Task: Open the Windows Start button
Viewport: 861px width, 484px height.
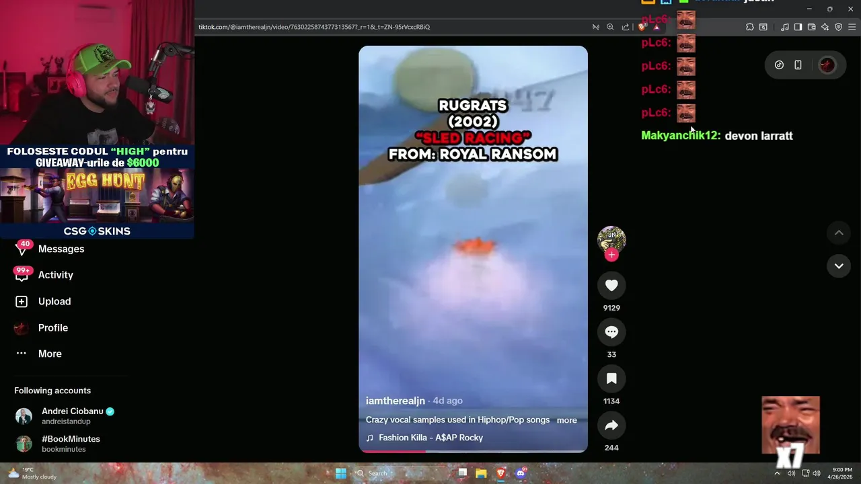Action: [340, 473]
